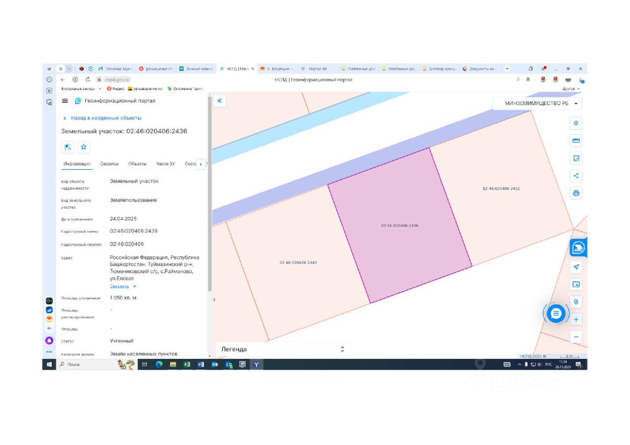Go back in browser history

[63, 79]
